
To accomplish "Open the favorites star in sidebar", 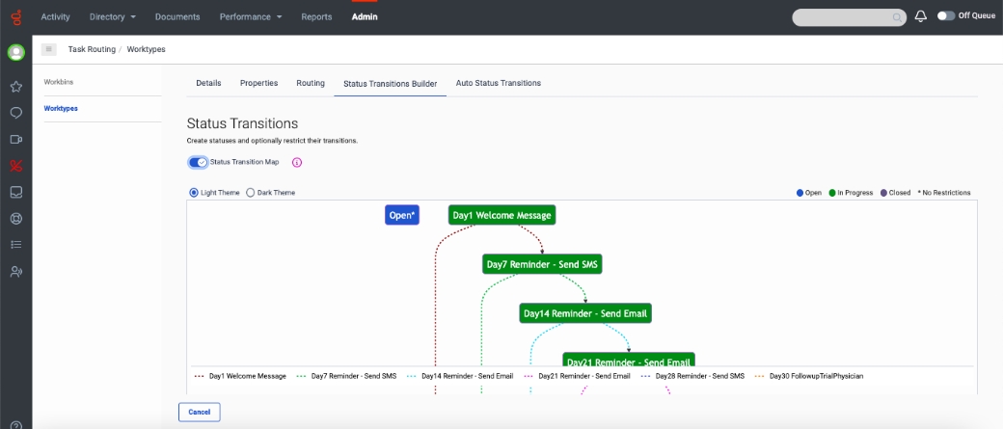I will click(15, 87).
